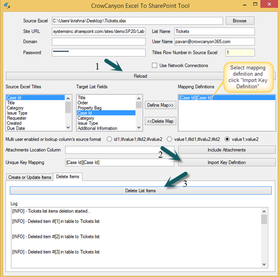Click the <<Delete Map button
This screenshot has width=280, height=277.
point(160,121)
